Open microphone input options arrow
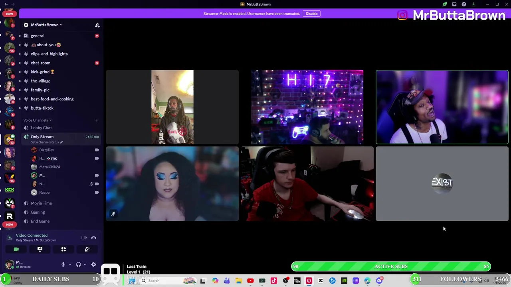 (70, 264)
